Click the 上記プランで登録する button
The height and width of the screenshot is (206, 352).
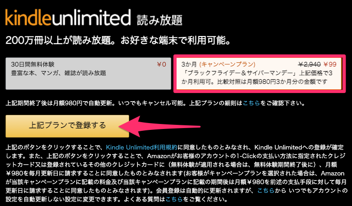point(68,126)
